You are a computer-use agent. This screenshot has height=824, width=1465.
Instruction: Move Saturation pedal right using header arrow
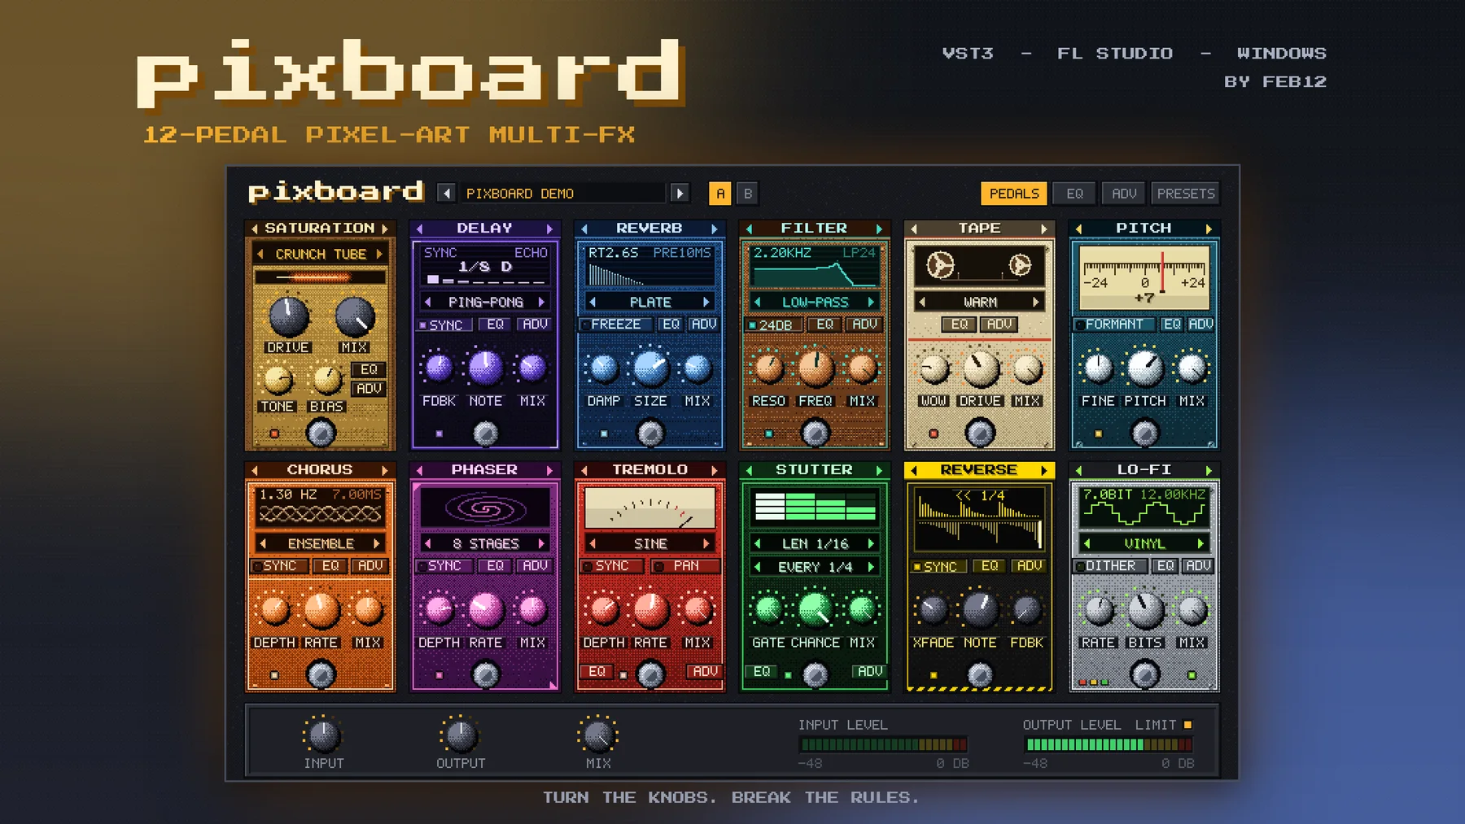[385, 229]
